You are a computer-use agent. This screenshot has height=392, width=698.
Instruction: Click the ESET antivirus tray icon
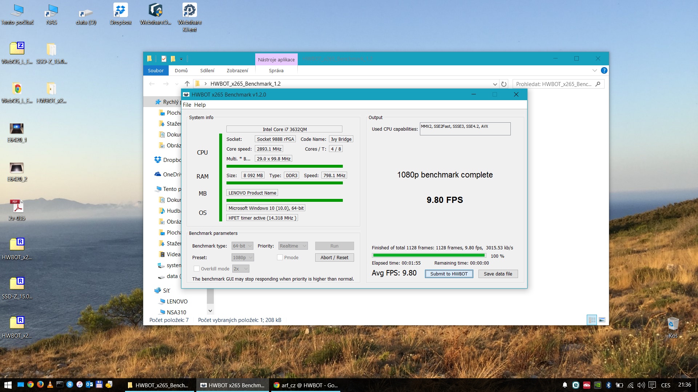click(575, 385)
